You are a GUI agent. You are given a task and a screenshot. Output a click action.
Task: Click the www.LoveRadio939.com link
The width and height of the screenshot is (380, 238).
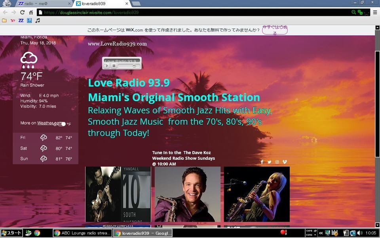(117, 44)
